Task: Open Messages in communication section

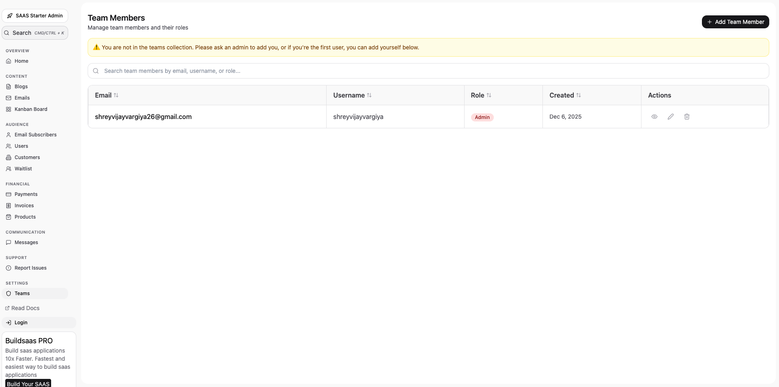Action: (35, 242)
